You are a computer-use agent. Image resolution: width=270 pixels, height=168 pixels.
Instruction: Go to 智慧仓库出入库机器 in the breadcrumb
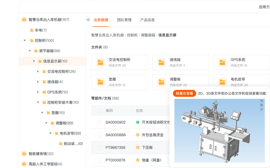coord(107,35)
